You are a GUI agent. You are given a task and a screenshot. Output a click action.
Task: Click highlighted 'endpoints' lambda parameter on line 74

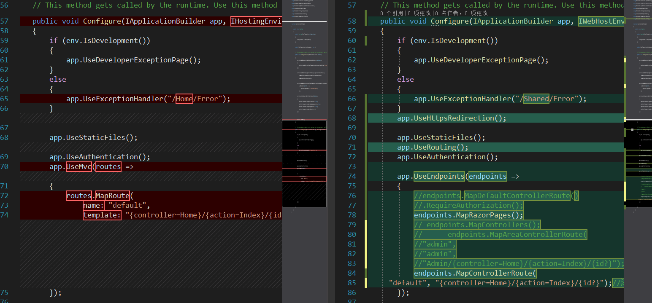coord(488,176)
